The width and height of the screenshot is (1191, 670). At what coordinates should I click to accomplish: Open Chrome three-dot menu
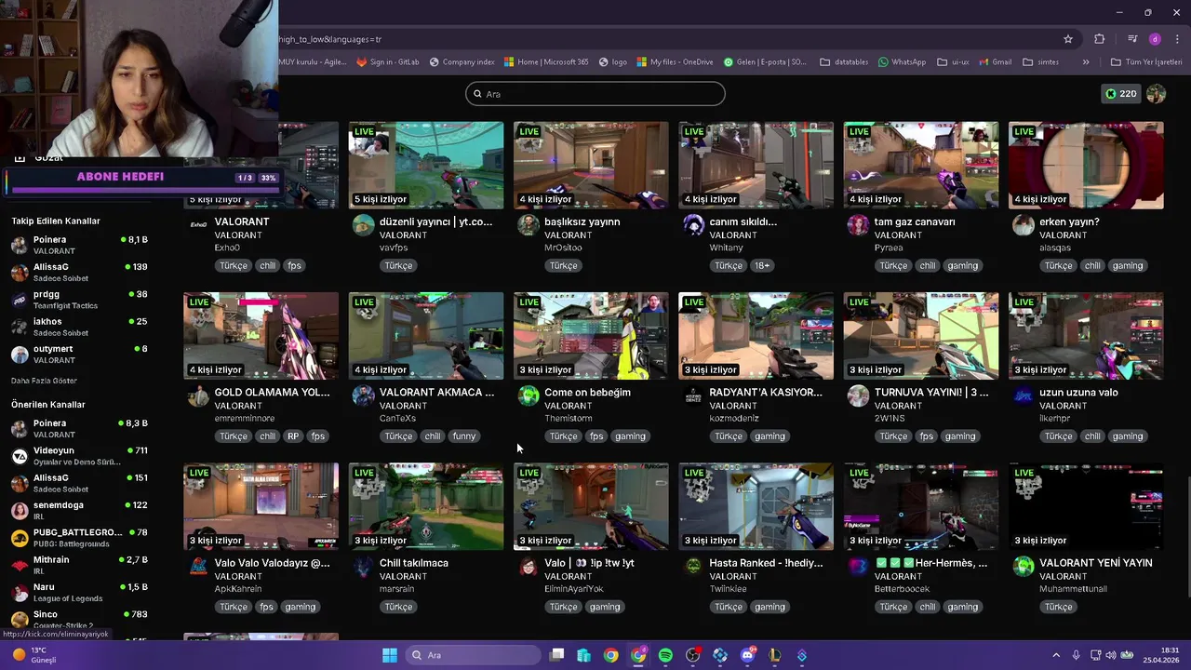tap(1175, 39)
